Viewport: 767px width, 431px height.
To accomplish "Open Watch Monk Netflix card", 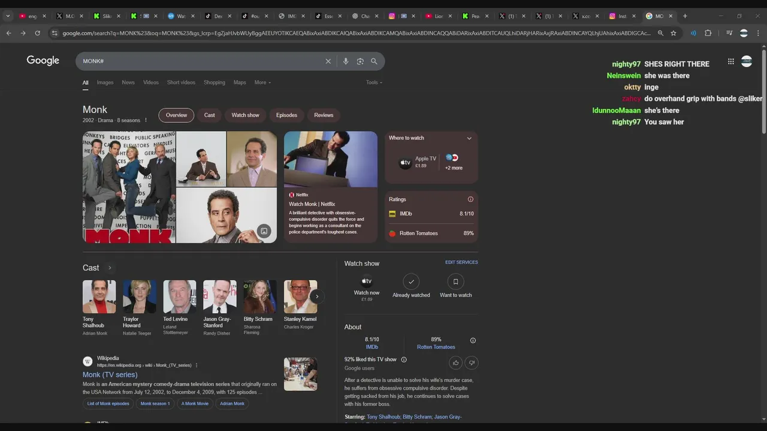I will pyautogui.click(x=331, y=187).
